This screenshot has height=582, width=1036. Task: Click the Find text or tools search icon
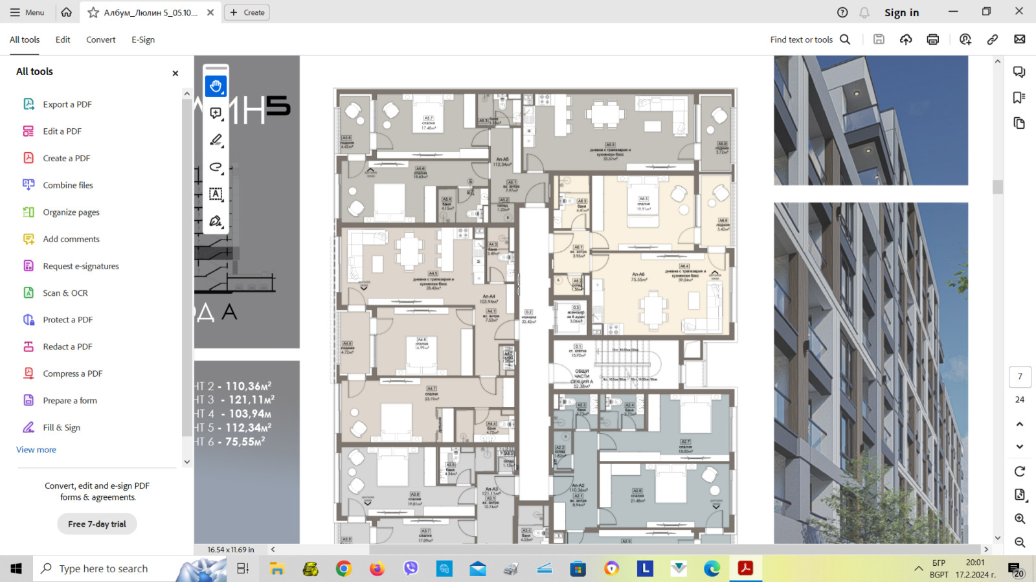point(845,39)
